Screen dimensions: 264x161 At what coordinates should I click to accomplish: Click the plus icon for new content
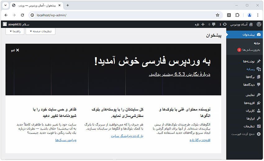click(203, 25)
